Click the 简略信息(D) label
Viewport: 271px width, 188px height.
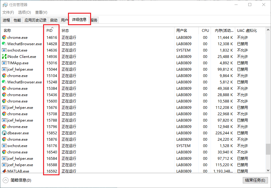pyautogui.click(x=21, y=180)
